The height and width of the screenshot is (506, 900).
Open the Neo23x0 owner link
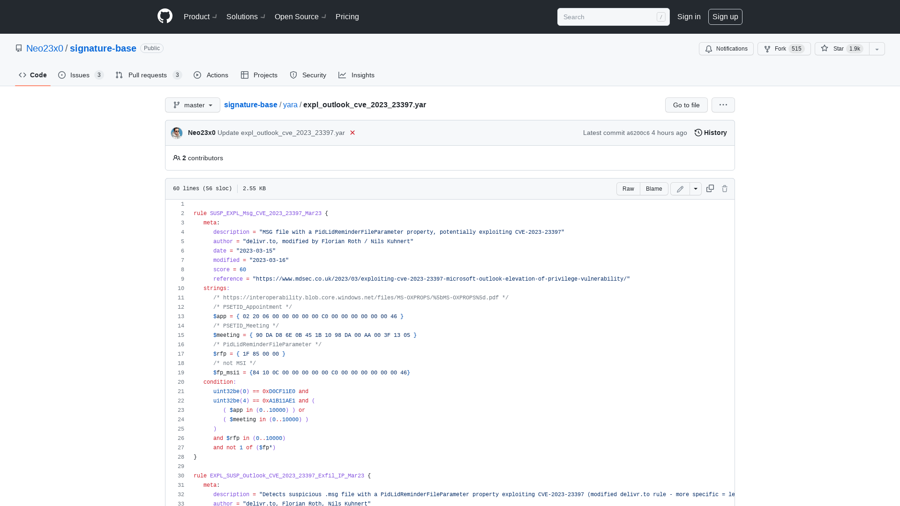[45, 48]
